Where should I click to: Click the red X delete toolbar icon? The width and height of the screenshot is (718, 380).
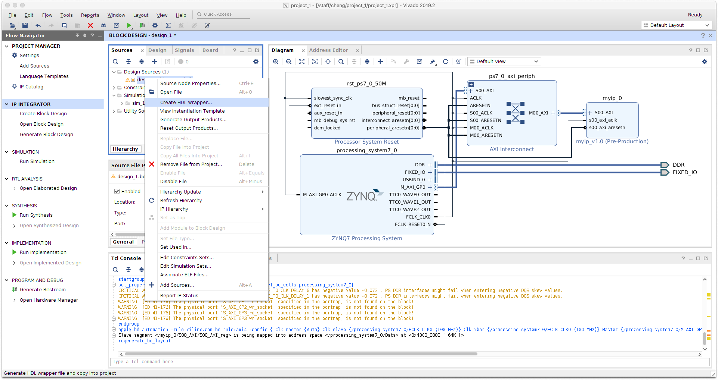tap(90, 25)
